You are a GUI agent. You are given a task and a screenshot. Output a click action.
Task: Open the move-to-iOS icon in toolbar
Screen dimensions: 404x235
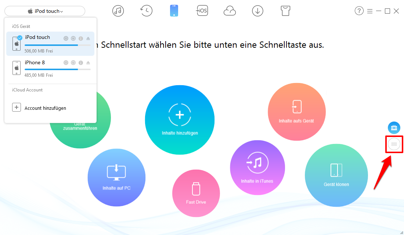tap(202, 11)
